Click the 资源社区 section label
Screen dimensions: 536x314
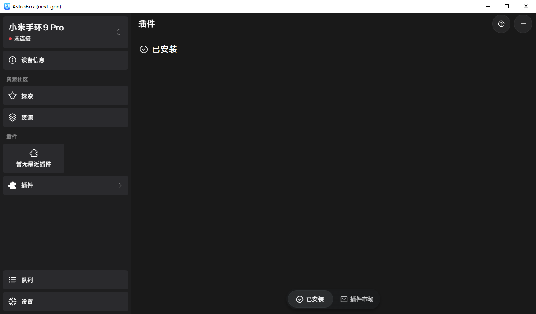(x=17, y=79)
